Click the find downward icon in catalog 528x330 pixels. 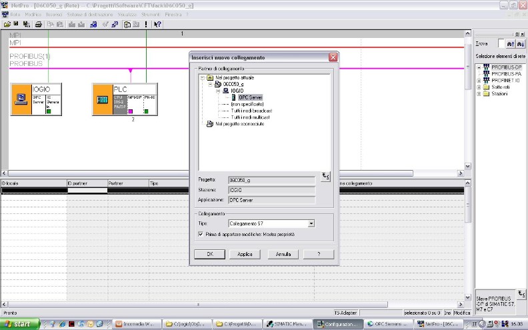pos(520,44)
